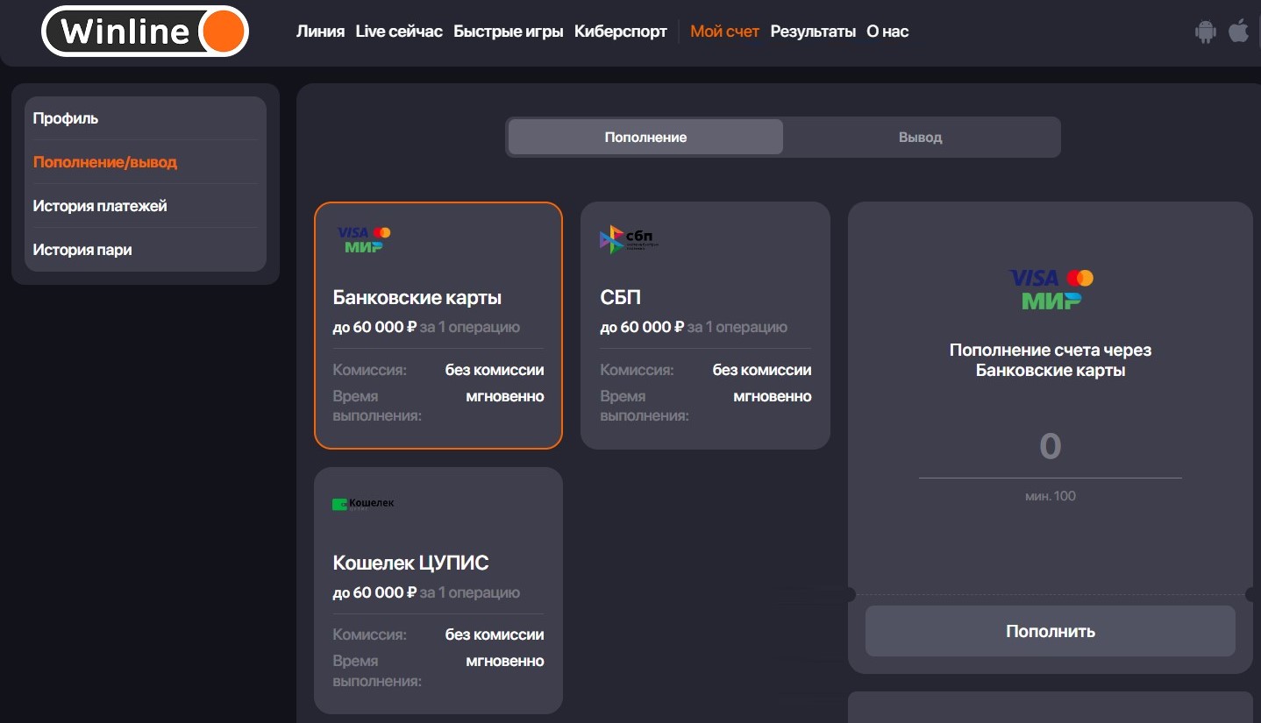Click 'мгновенно' in Банковские карты card
Screen dimensions: 1261x723
[x=505, y=396]
